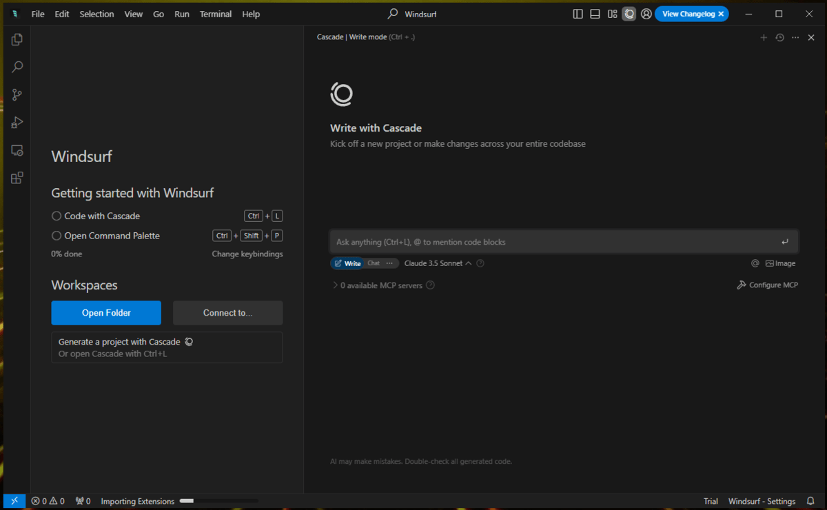
Task: Open the Remote Explorer view
Action: click(x=17, y=150)
